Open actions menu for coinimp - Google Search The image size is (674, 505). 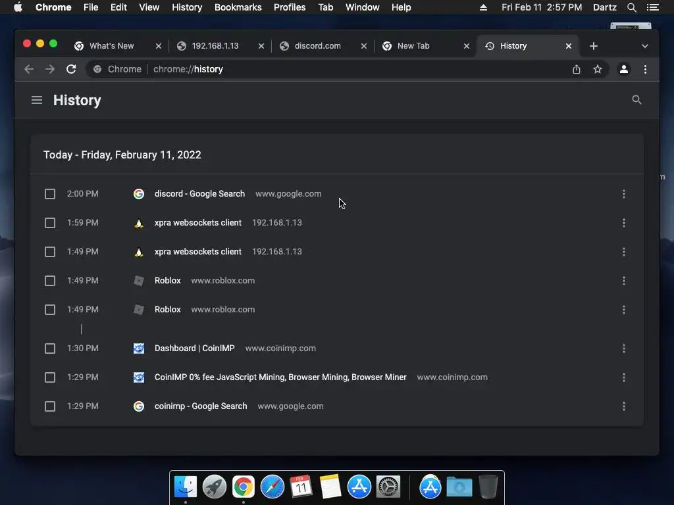click(x=624, y=406)
